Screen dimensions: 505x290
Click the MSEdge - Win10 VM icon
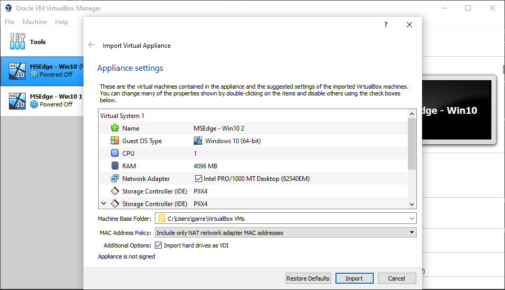tap(17, 71)
